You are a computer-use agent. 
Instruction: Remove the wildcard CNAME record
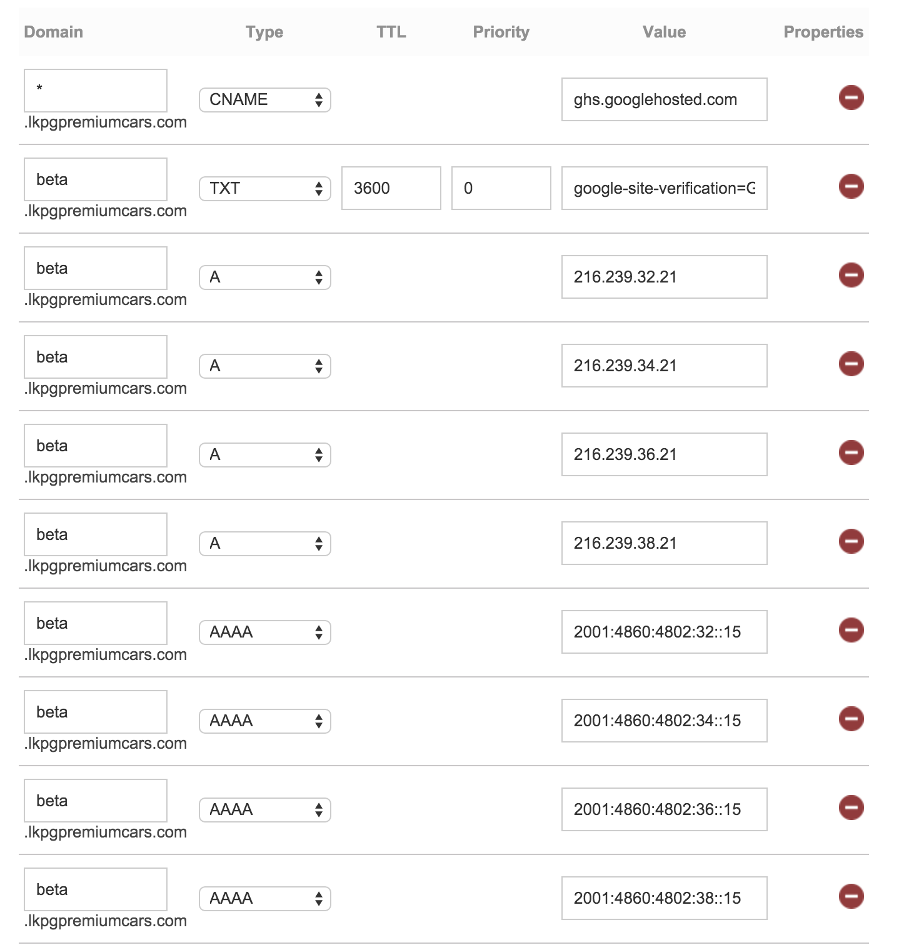click(x=851, y=97)
